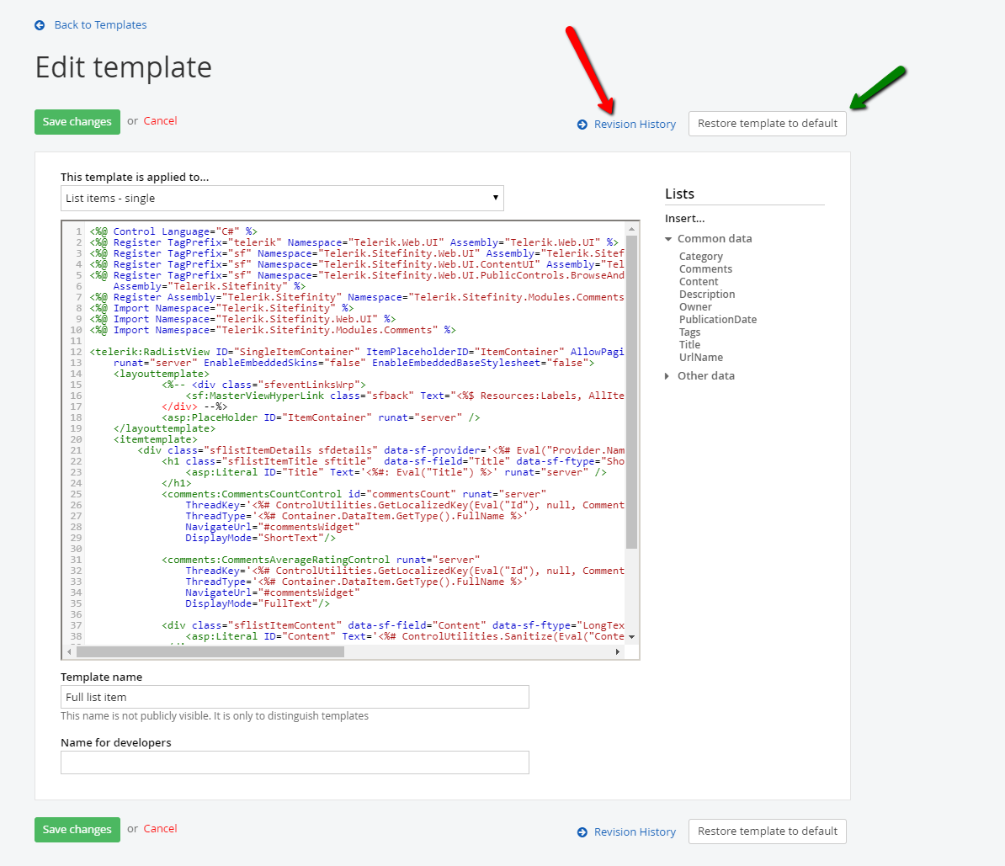Open Back to Templates link
The height and width of the screenshot is (866, 1005).
point(101,25)
